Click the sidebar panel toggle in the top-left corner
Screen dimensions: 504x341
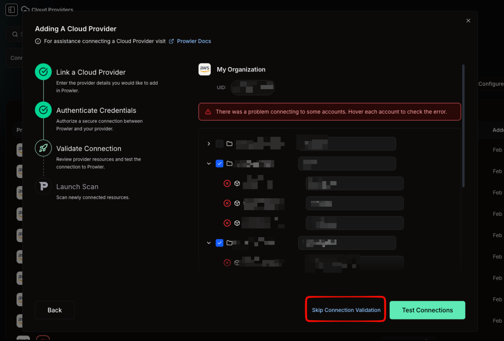tap(11, 9)
